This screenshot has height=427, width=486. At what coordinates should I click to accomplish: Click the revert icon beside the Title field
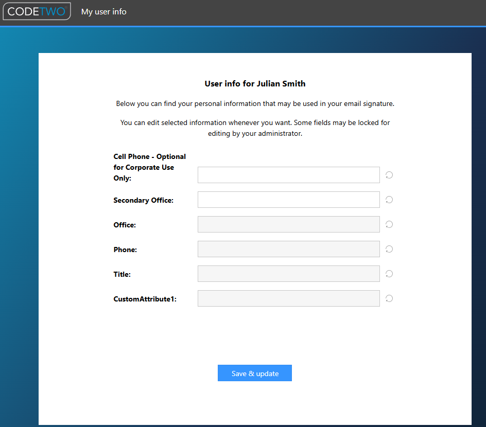(389, 274)
